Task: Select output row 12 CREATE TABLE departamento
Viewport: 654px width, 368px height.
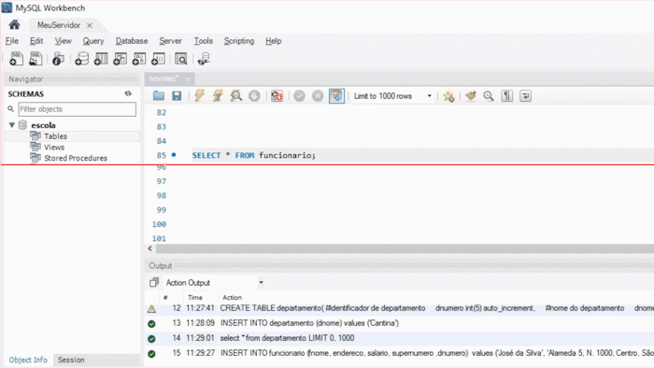Action: point(400,308)
